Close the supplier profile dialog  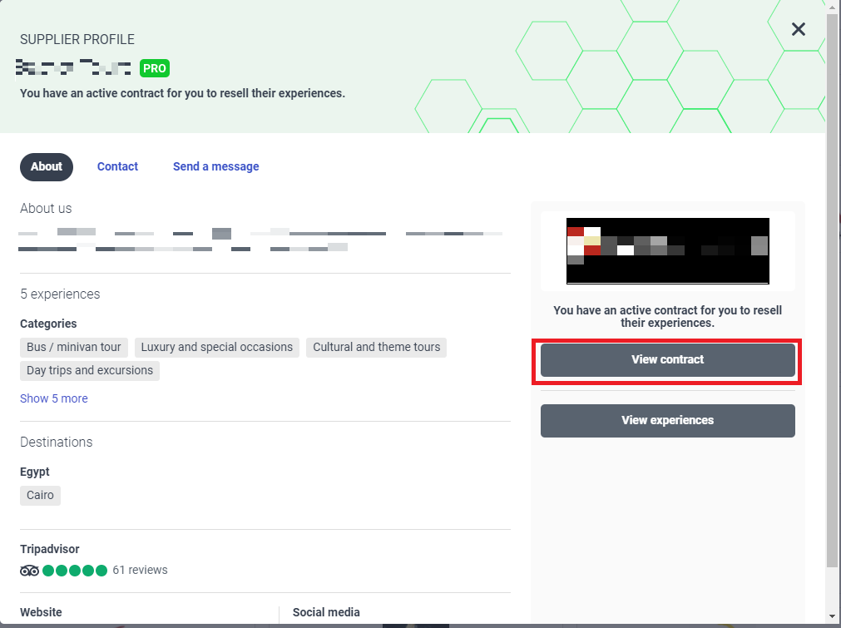point(798,30)
